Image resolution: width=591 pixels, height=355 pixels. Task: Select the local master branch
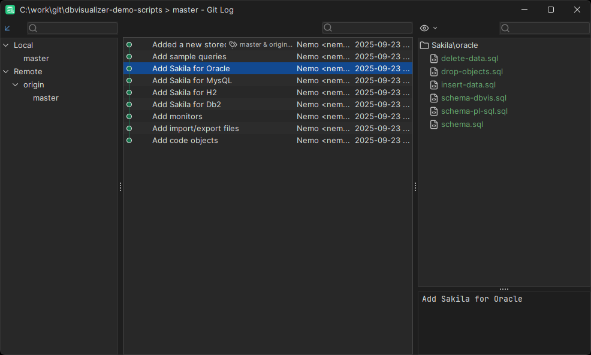(x=36, y=59)
